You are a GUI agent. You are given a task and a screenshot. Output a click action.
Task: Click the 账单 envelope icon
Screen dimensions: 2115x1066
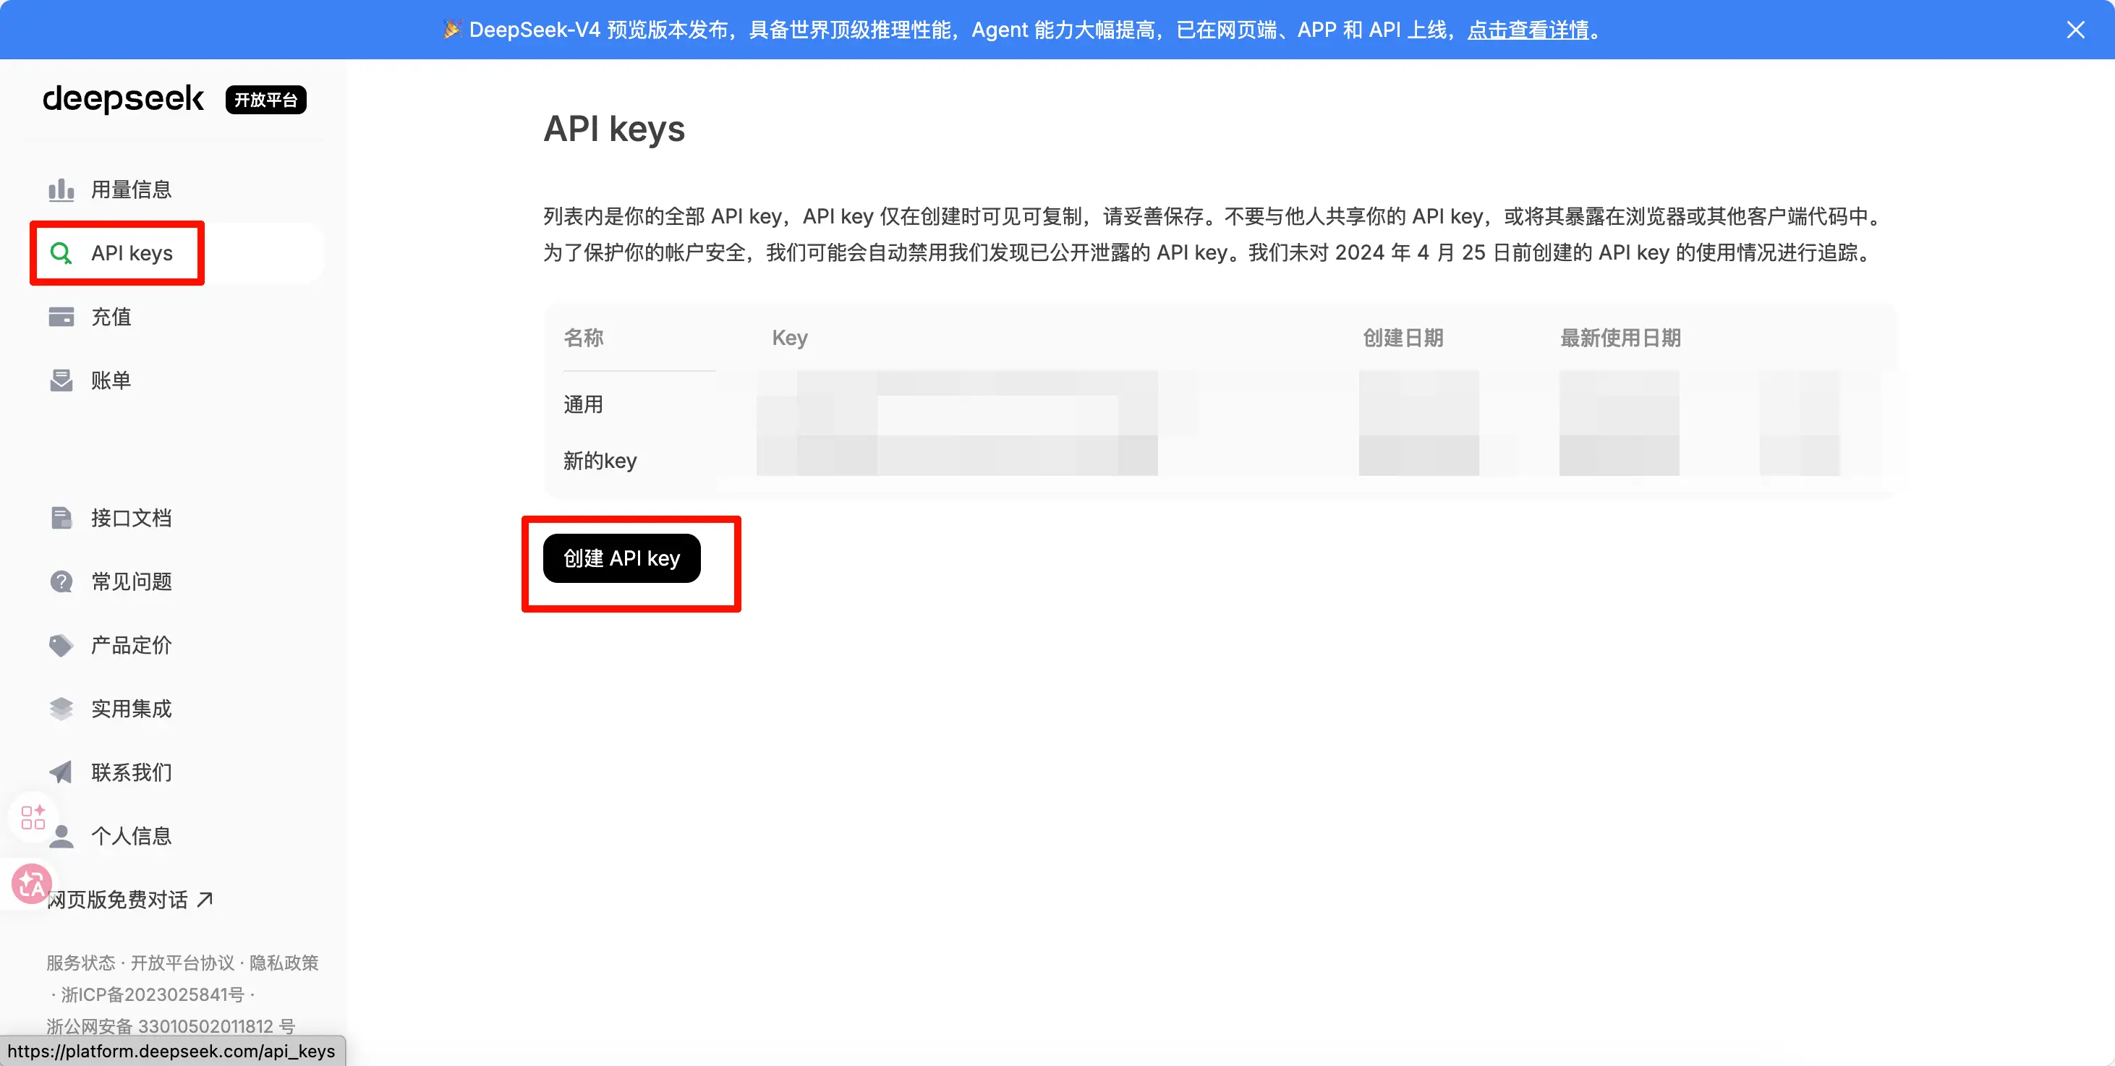tap(61, 380)
